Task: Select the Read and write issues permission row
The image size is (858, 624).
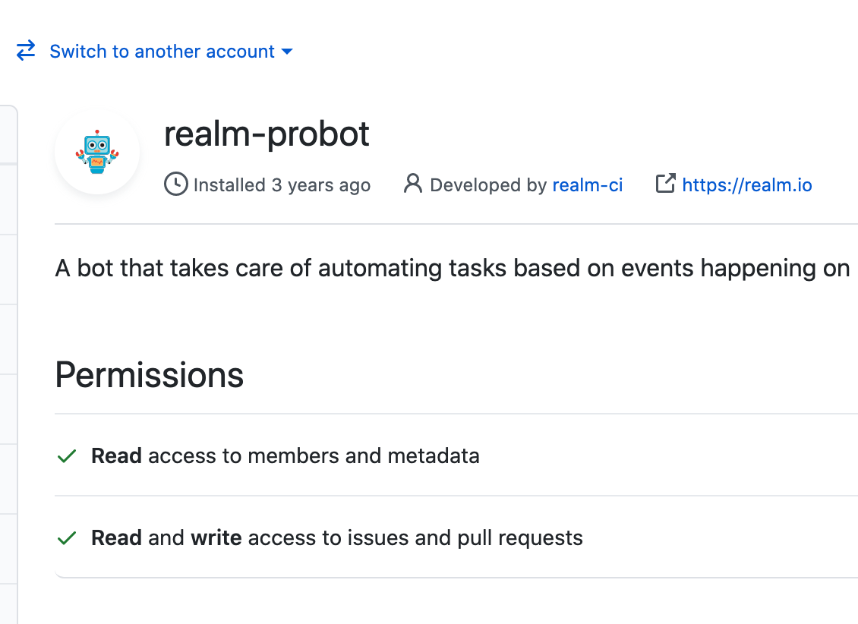Action: click(336, 537)
